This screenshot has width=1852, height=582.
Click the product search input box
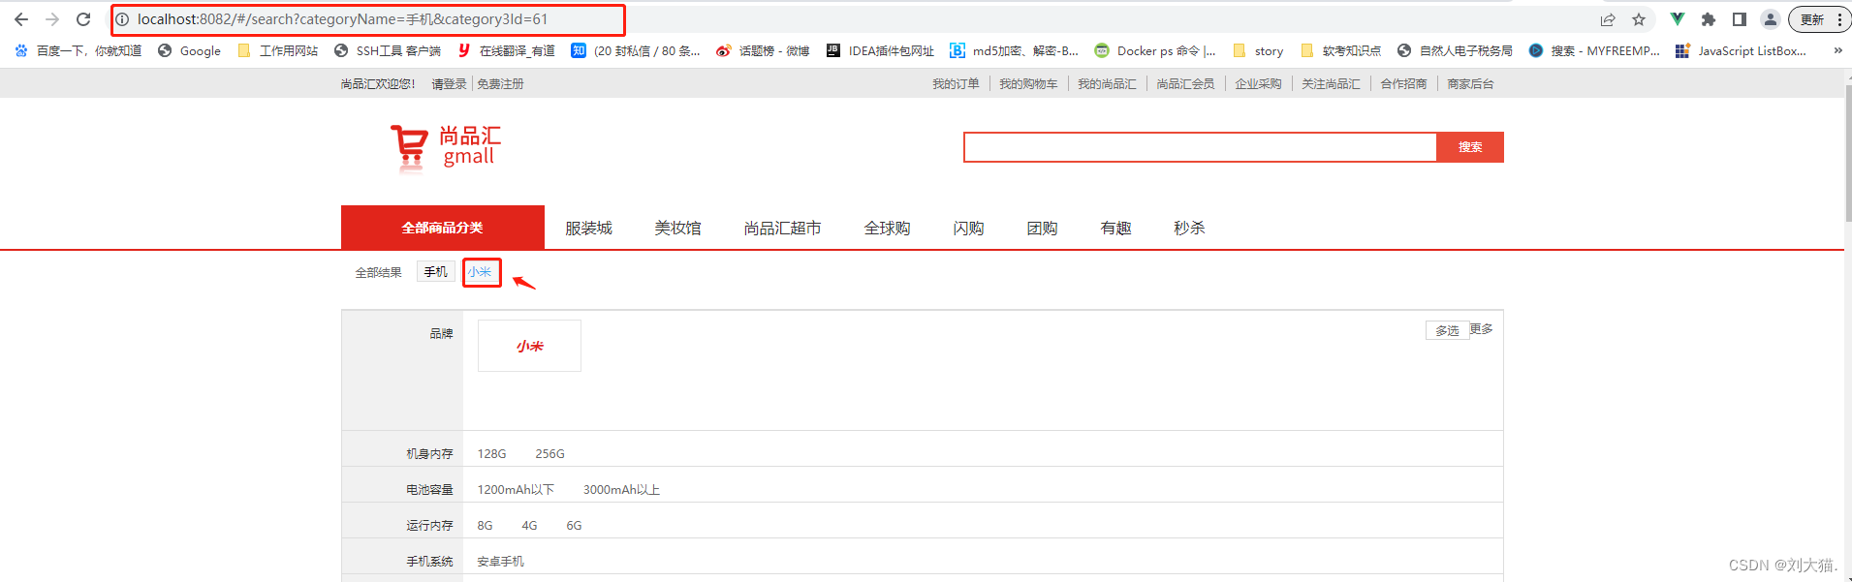click(x=1200, y=147)
